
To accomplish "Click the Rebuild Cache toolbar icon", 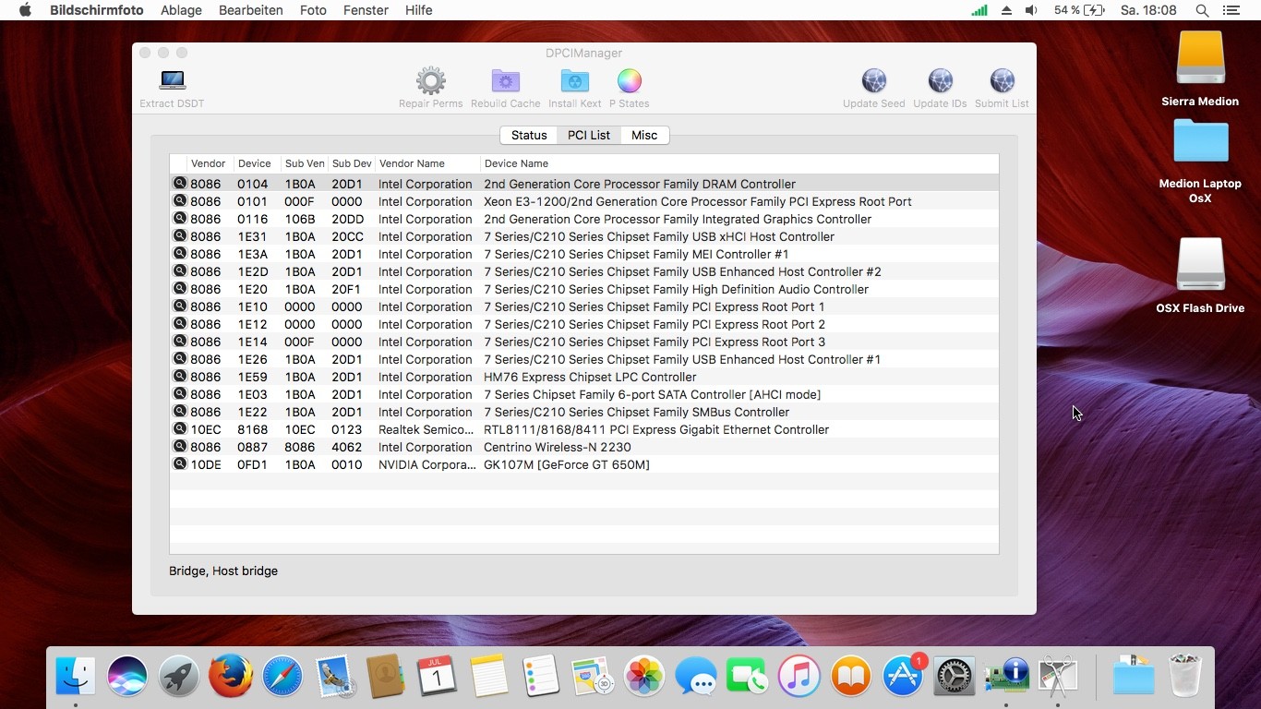I will [505, 80].
